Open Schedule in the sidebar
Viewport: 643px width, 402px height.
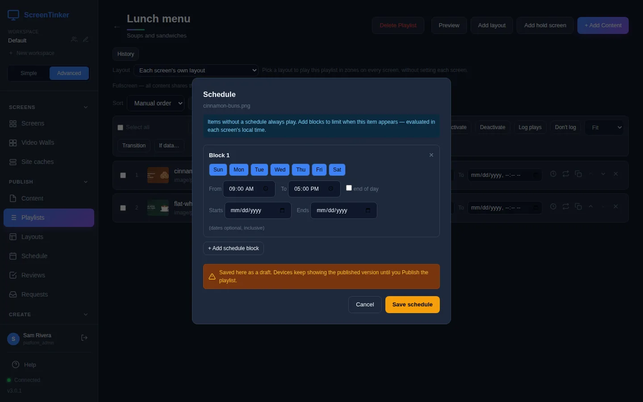tap(49, 256)
